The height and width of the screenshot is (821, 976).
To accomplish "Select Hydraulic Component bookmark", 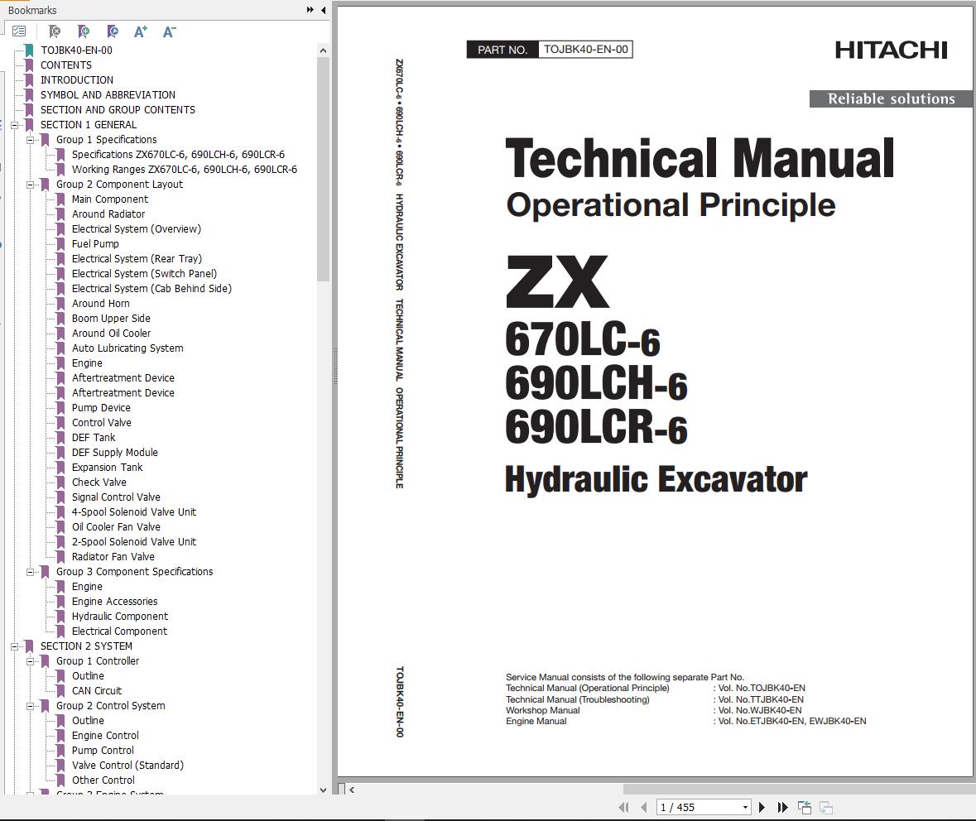I will (x=119, y=617).
